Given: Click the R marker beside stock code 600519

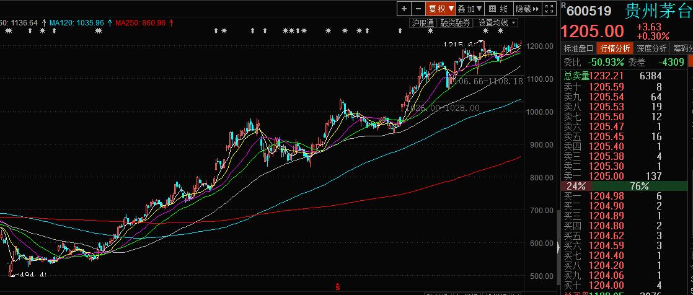Looking at the screenshot, I should point(563,6).
